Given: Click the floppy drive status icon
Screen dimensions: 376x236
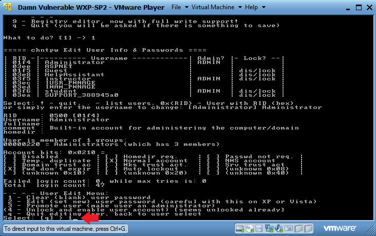Looking at the screenshot, I should point(259,229).
